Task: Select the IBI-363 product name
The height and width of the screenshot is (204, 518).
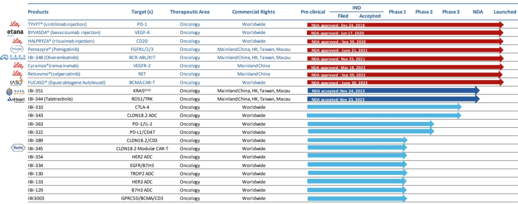Action: [35, 124]
